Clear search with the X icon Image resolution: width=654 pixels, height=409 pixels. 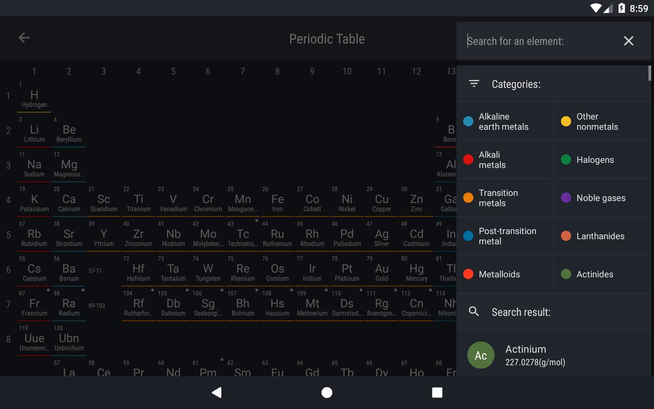coord(628,41)
